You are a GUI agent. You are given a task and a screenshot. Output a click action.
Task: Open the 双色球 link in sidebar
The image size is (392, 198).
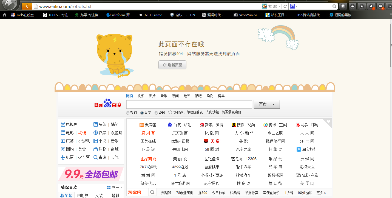click(x=117, y=133)
